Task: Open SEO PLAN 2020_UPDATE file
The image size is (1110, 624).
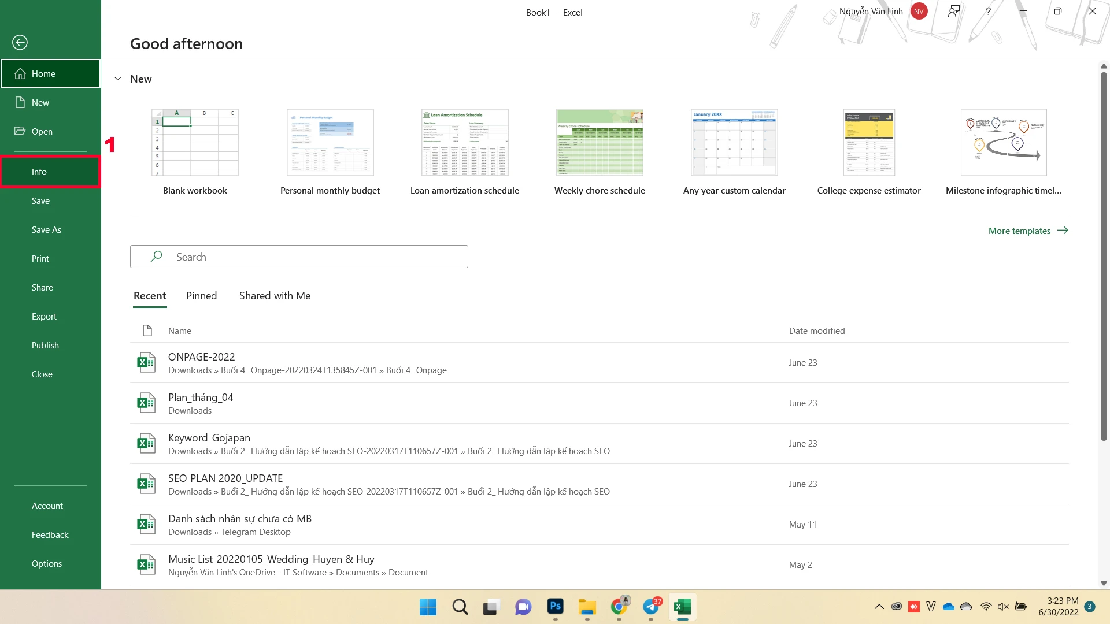Action: pos(600,484)
